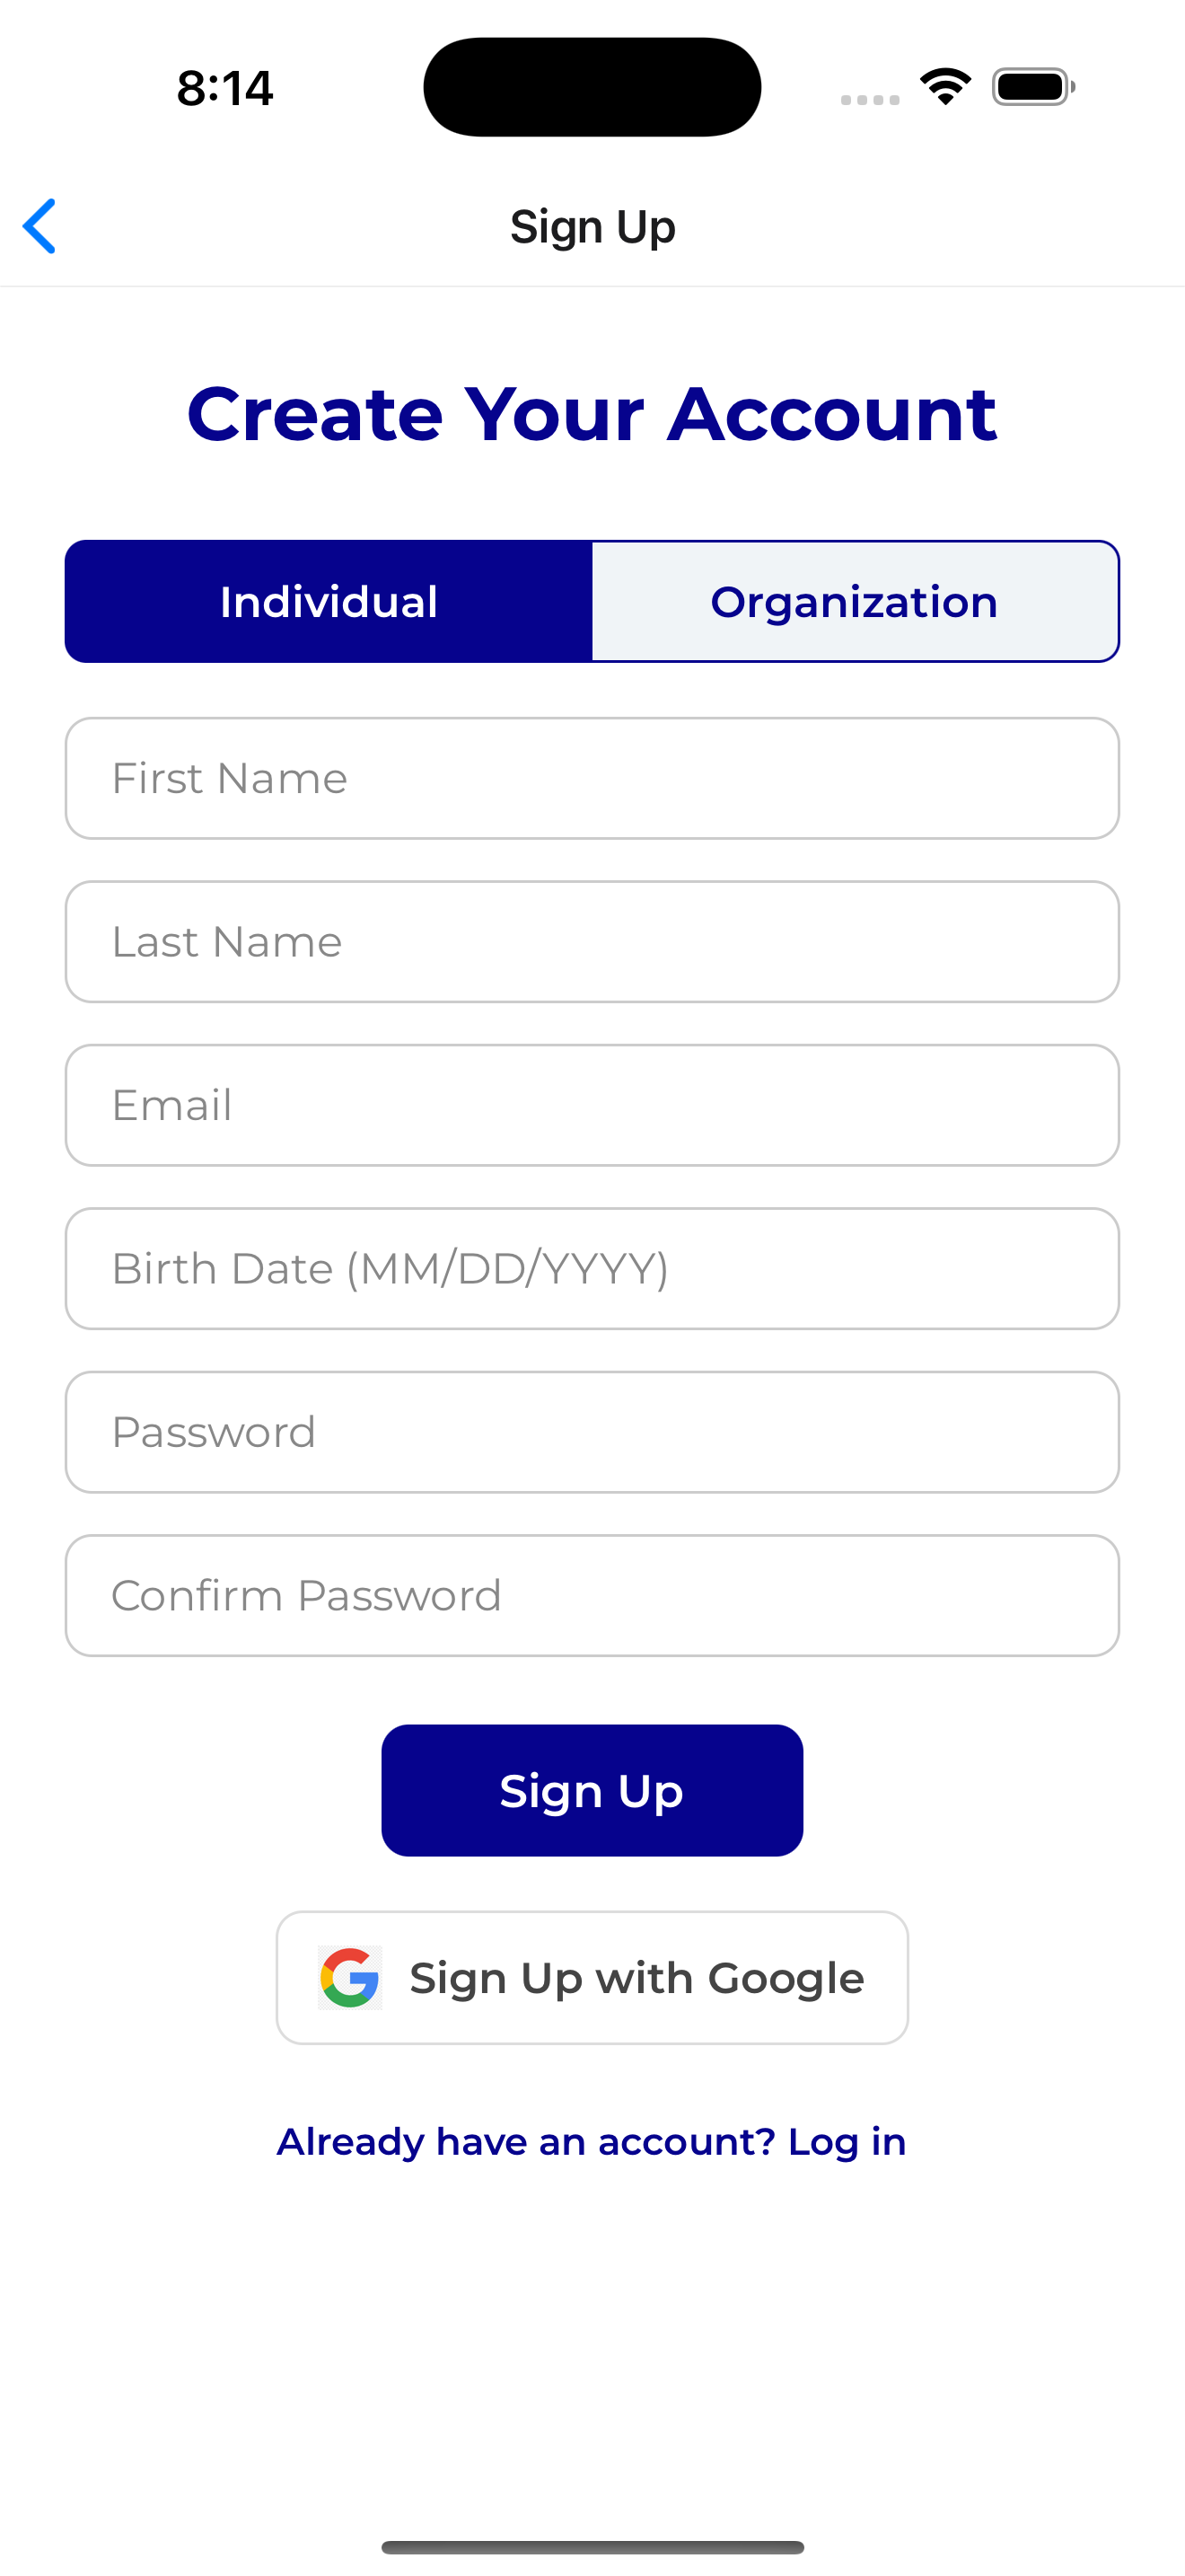Open the Log in link

click(847, 2141)
